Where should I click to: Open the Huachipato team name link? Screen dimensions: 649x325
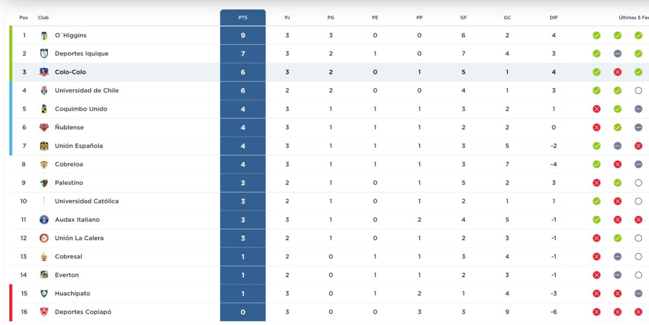[x=72, y=294]
